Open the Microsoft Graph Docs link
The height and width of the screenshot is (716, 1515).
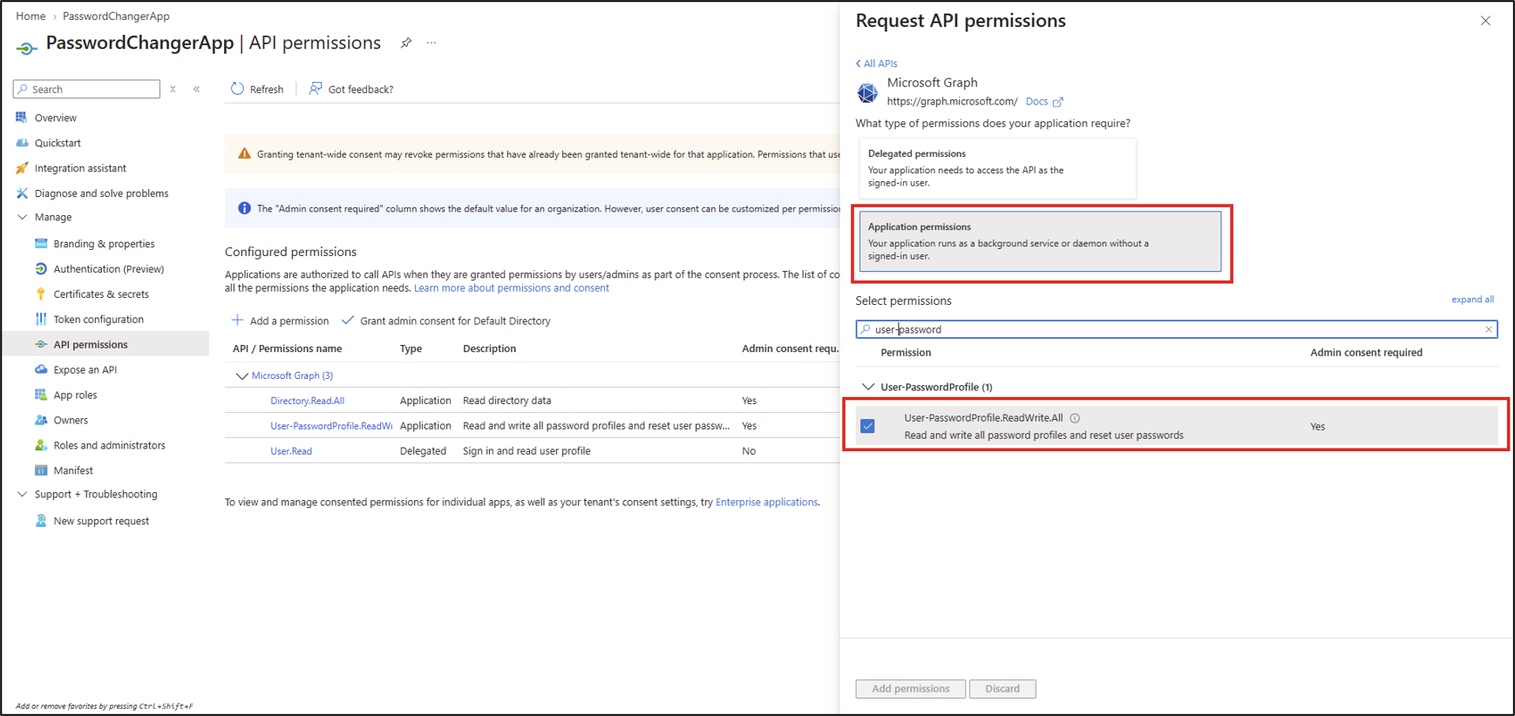coord(1044,102)
